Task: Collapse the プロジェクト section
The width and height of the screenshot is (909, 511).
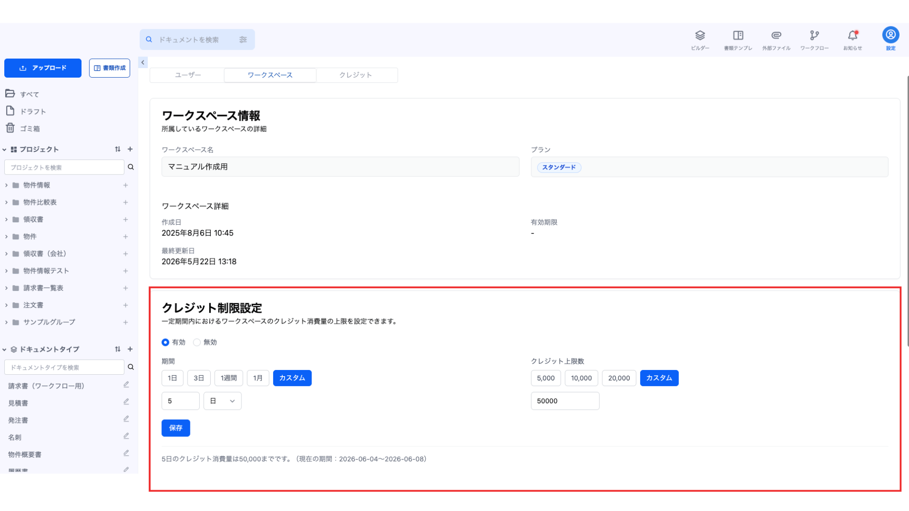Action: tap(4, 150)
